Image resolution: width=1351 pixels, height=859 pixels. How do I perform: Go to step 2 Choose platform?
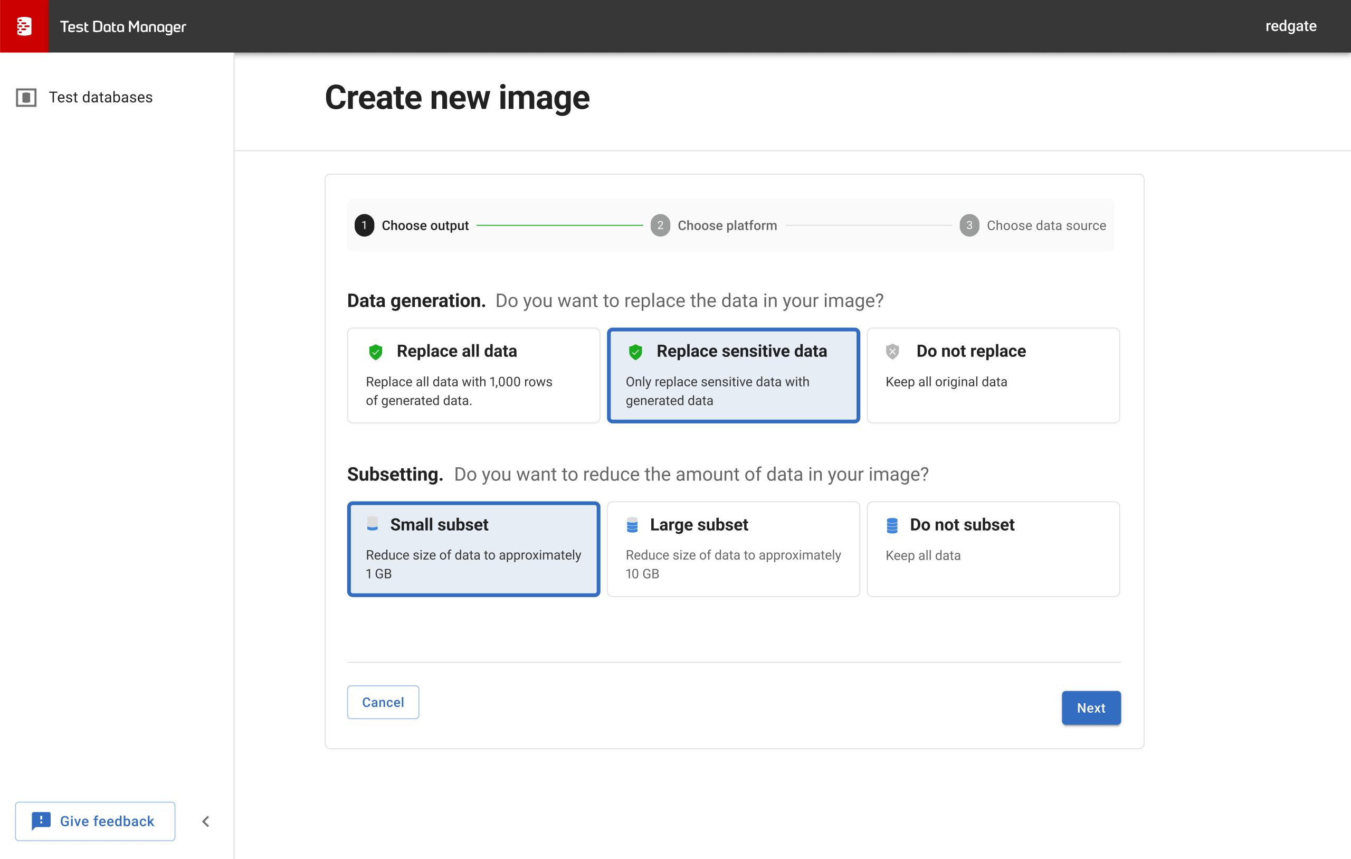pos(713,225)
